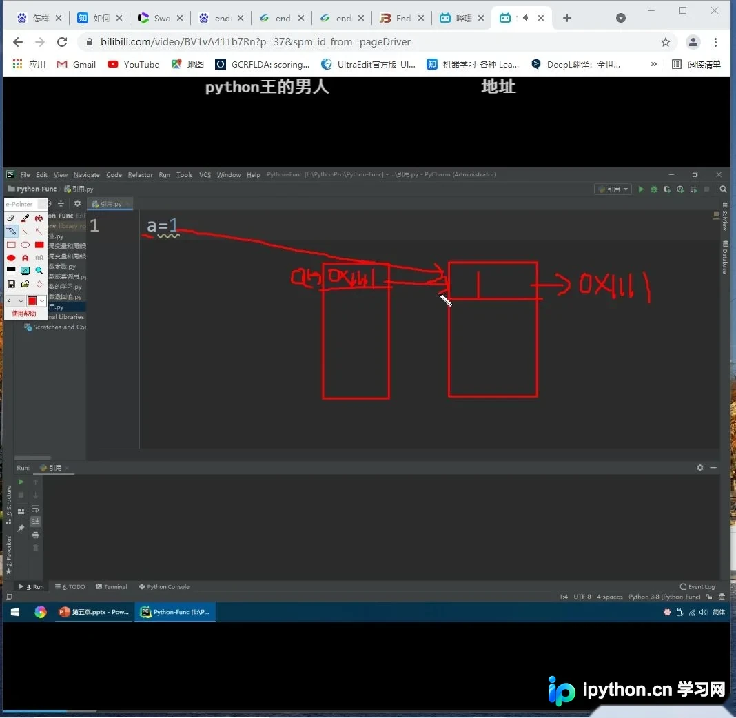Select the eraser tool in e-Pointer
Image resolution: width=736 pixels, height=718 pixels.
(11, 218)
